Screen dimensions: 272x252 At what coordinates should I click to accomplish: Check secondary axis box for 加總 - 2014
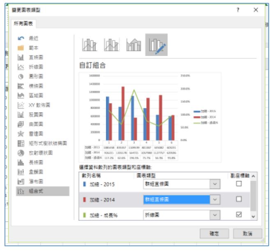tap(239, 199)
